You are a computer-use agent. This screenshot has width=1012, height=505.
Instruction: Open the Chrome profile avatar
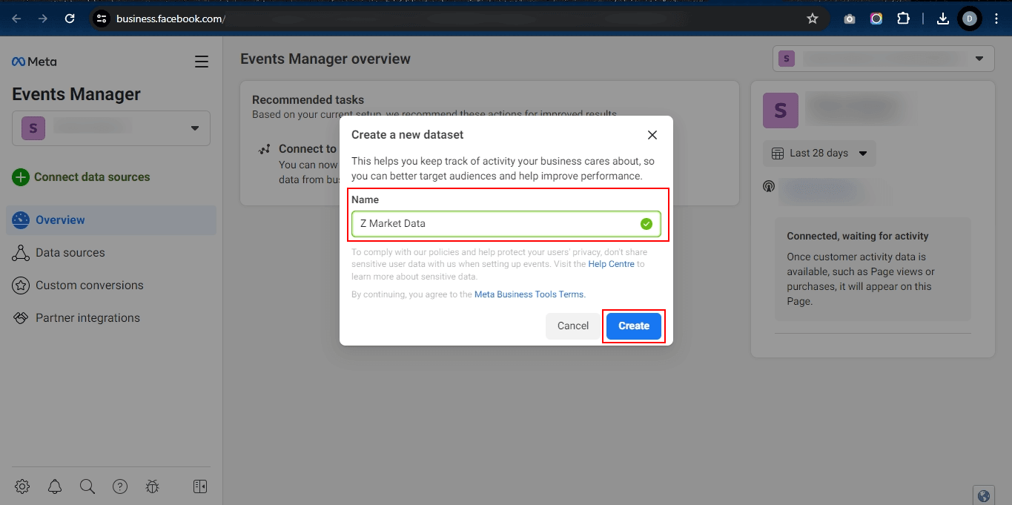(x=969, y=19)
